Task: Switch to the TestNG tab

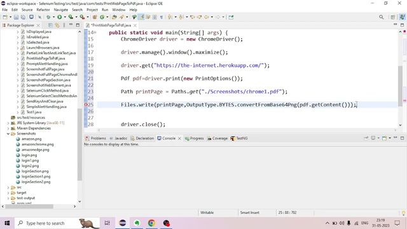Action: (239, 139)
